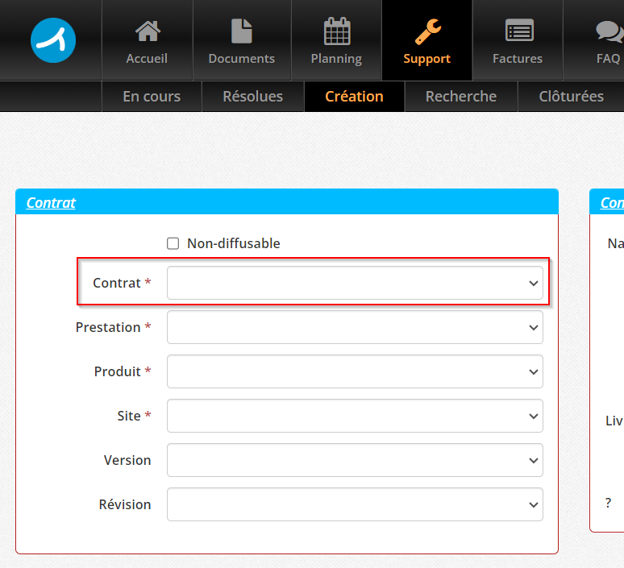
Task: Tick the Non-diffusable checkbox
Action: (173, 243)
